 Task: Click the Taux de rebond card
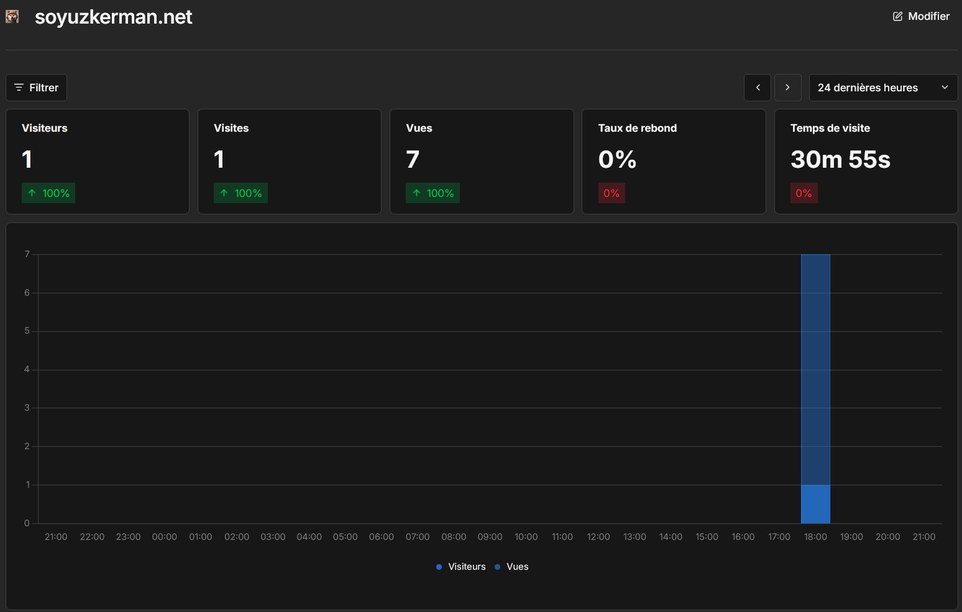(x=674, y=162)
